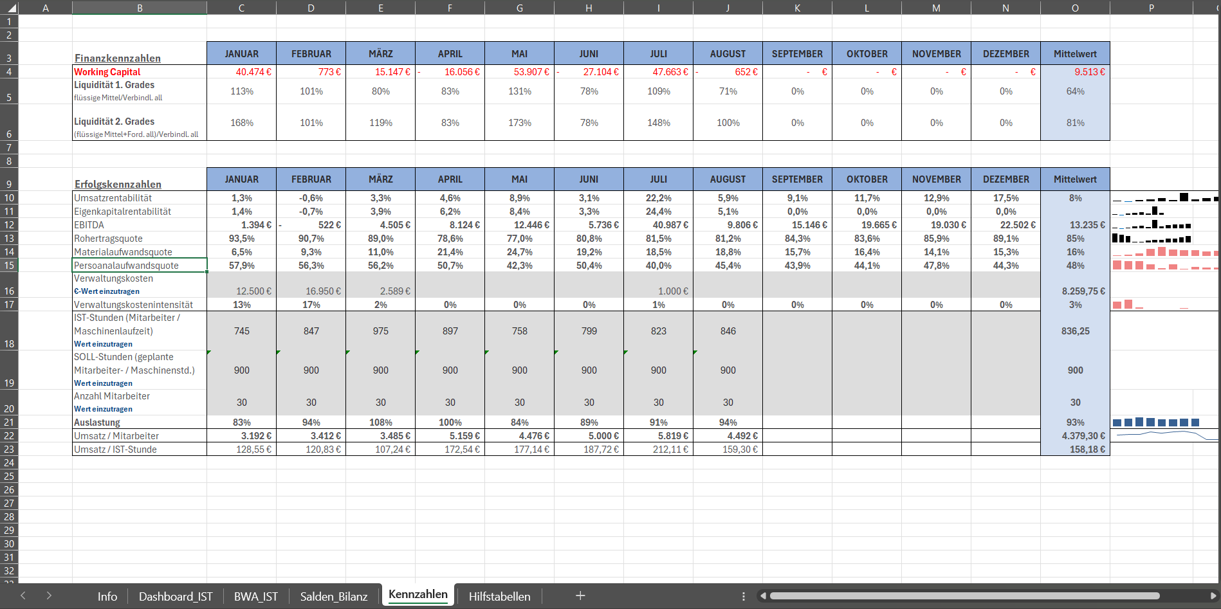The image size is (1221, 609).
Task: Click the horizontal scrollbar left arrow
Action: tap(764, 596)
